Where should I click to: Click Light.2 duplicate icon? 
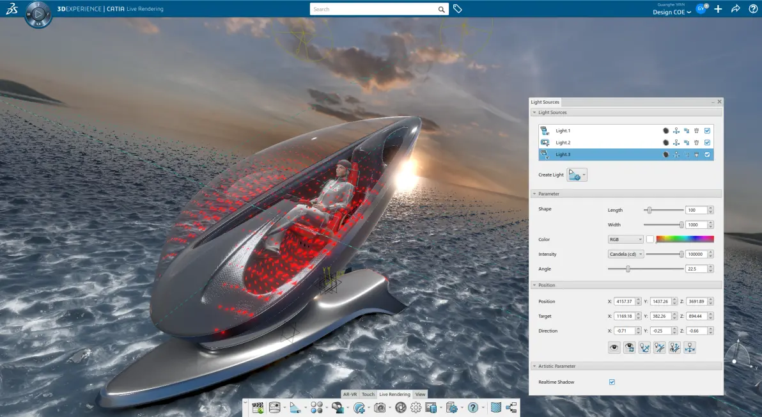tap(687, 143)
